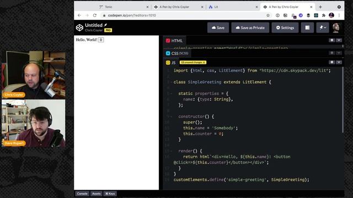Close the Tonic tab
Viewport: 353px width, 198px height.
pos(147,7)
